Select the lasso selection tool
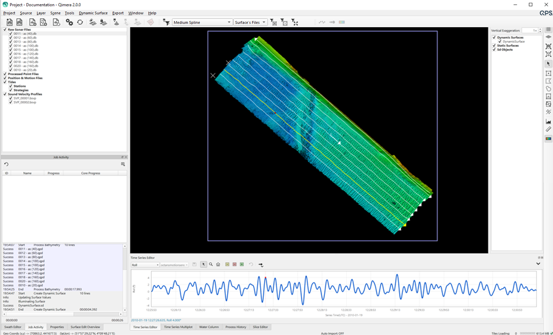Image resolution: width=553 pixels, height=335 pixels. click(x=548, y=89)
